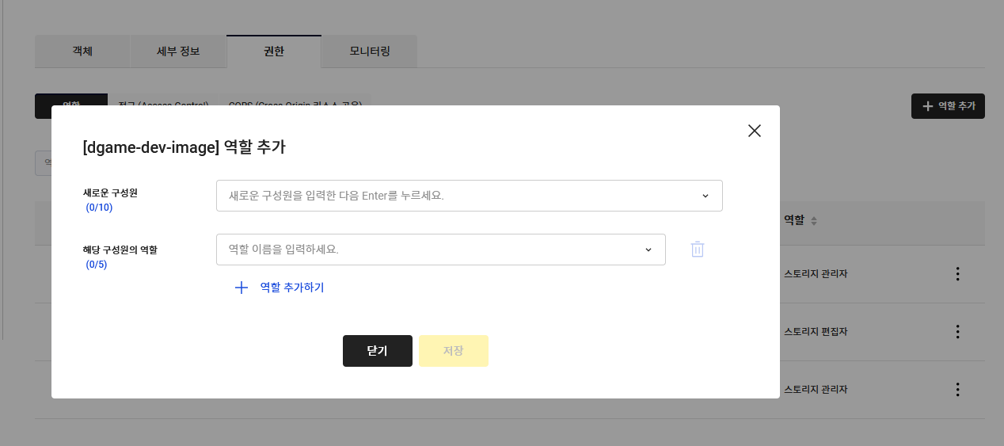Focus the 역할 이름을 입력하세요 field
The width and height of the screenshot is (1004, 446).
pyautogui.click(x=440, y=250)
